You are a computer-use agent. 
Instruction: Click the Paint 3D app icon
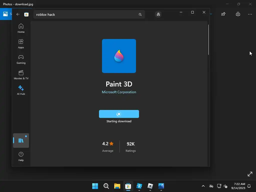[119, 56]
